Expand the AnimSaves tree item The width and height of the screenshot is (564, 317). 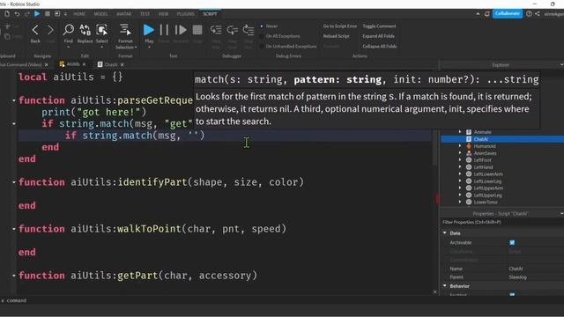tap(460, 153)
